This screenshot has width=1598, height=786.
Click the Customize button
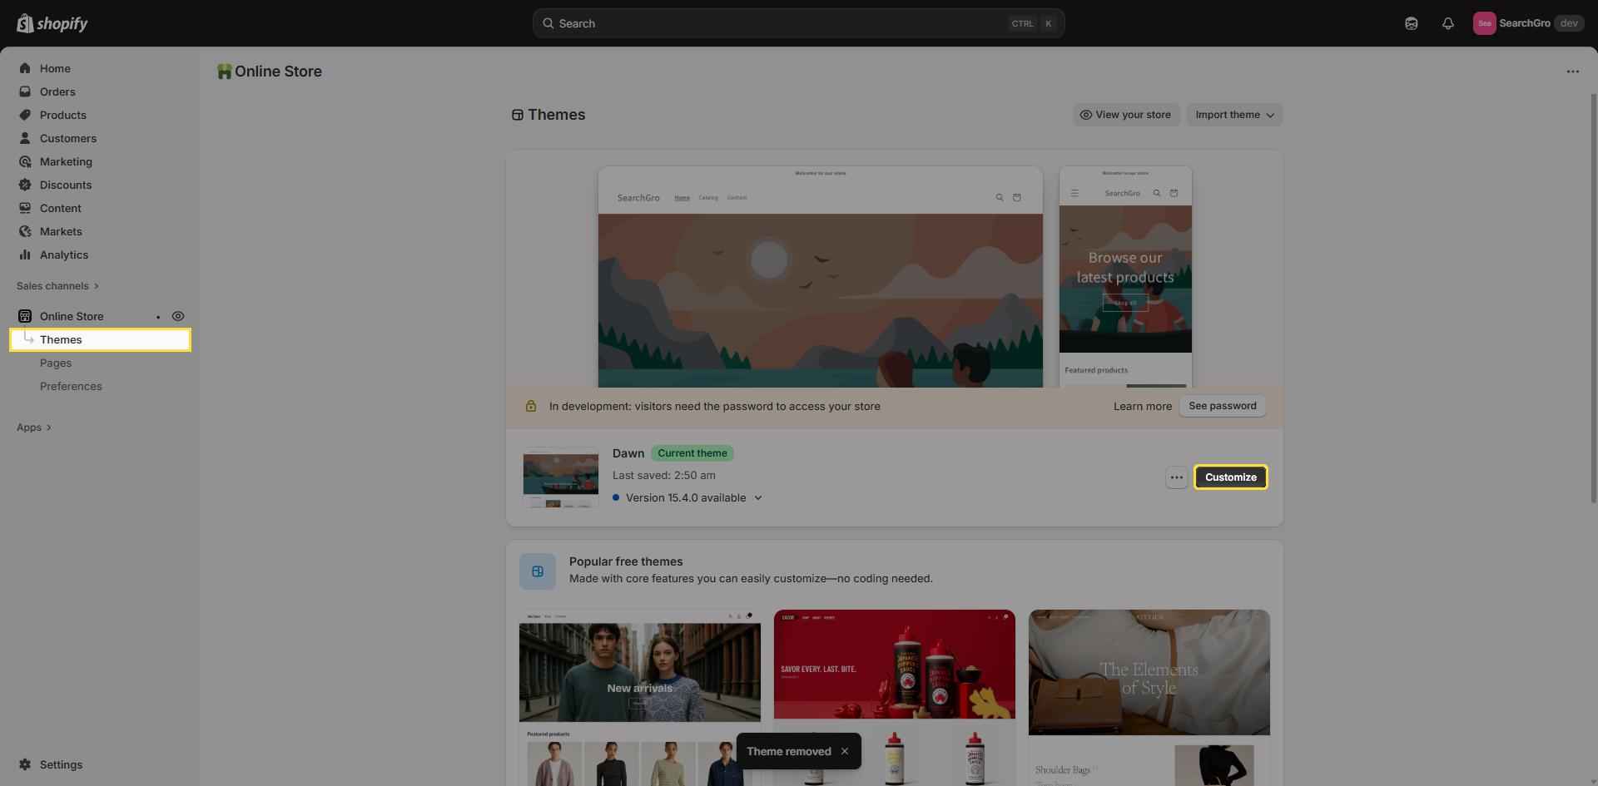[x=1230, y=477]
